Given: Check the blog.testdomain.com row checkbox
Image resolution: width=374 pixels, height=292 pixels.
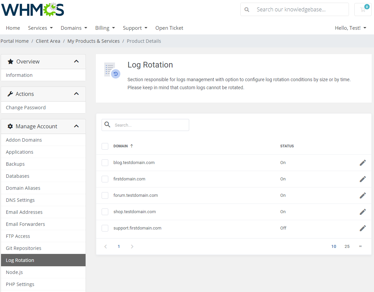Looking at the screenshot, I should tap(105, 163).
